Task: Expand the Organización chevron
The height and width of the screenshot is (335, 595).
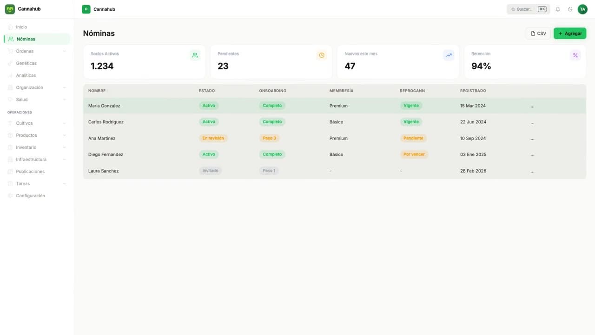Action: pos(64,87)
